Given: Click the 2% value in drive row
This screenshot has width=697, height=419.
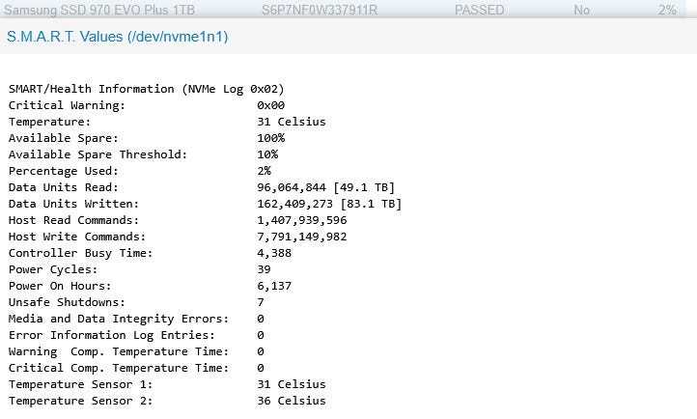Looking at the screenshot, I should tap(667, 10).
